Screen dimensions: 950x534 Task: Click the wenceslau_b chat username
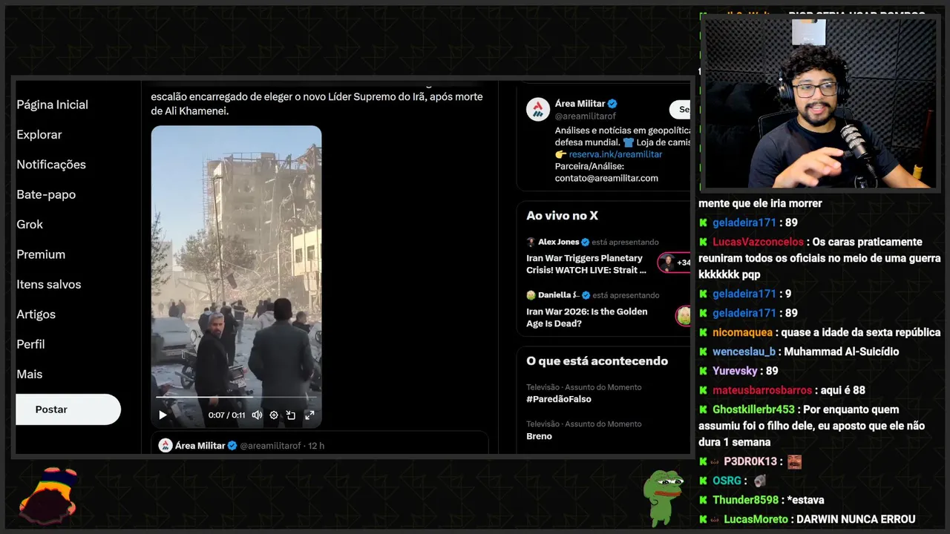coord(744,352)
